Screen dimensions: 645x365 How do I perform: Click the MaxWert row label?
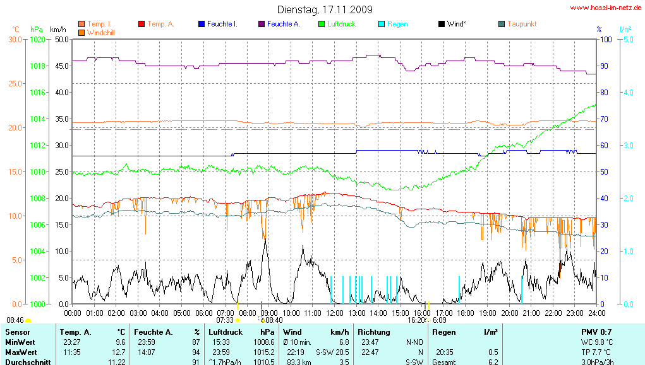[20, 352]
